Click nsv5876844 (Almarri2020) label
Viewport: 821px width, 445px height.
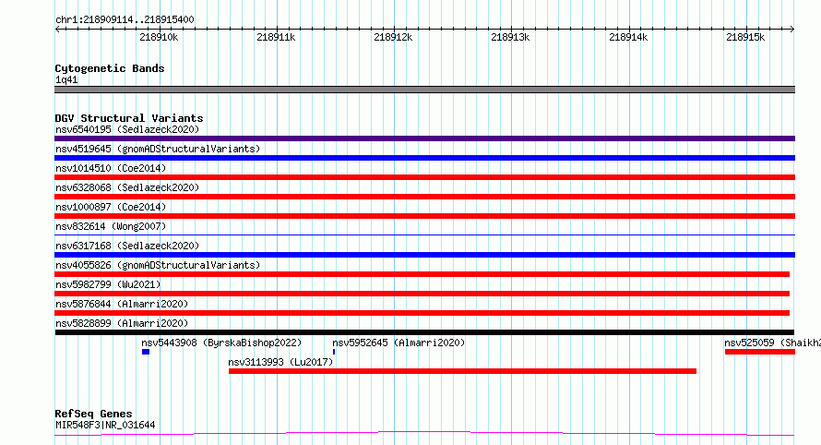(122, 304)
